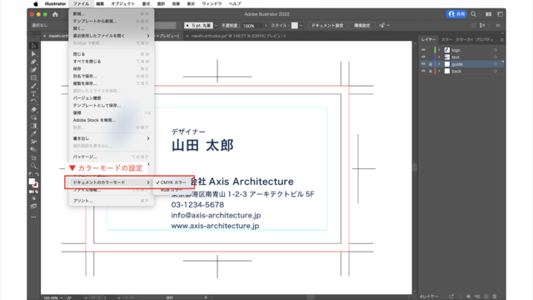533x300 pixels.
Task: Select the Rectangle tool
Action: click(x=33, y=77)
